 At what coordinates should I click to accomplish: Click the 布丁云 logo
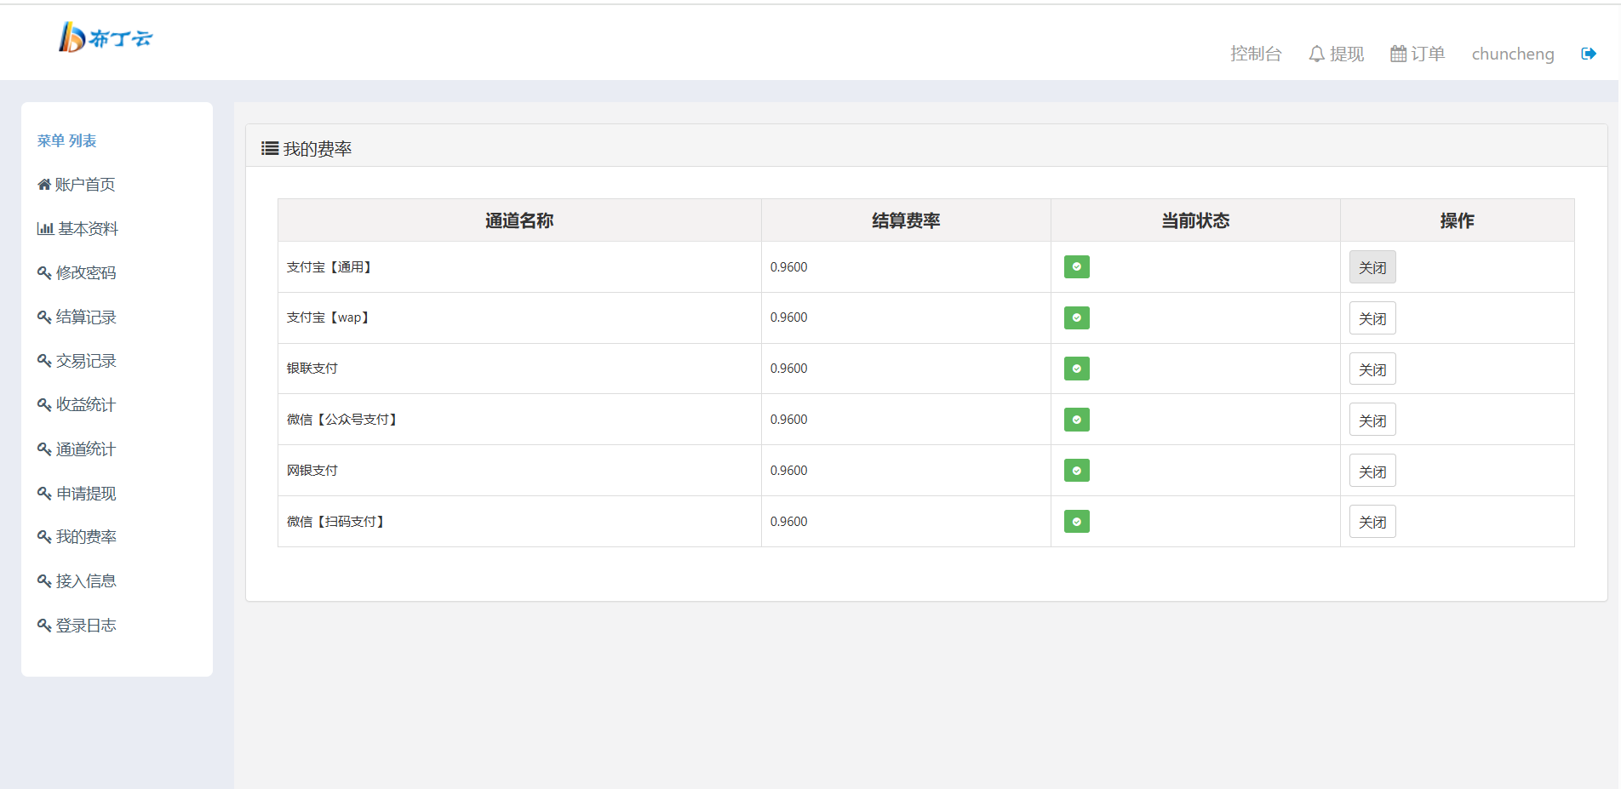click(106, 37)
